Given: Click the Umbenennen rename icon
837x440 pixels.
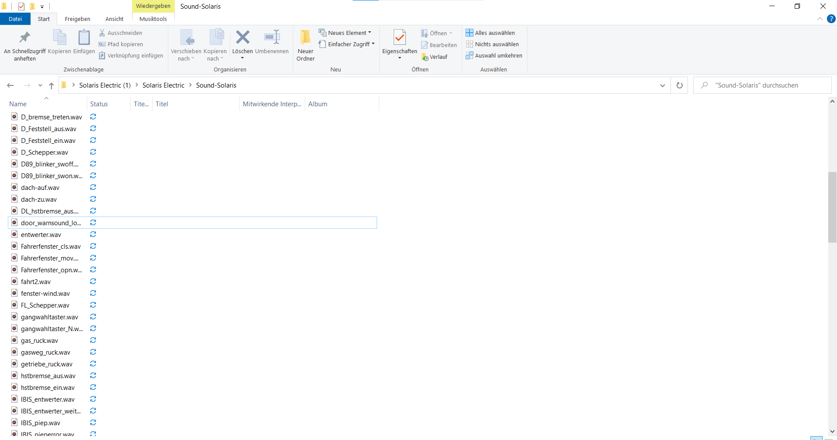Looking at the screenshot, I should click(x=272, y=37).
